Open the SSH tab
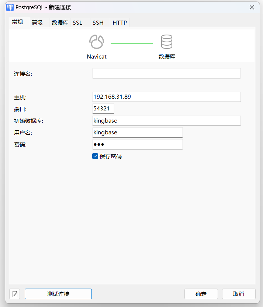The image size is (263, 307). click(x=98, y=22)
